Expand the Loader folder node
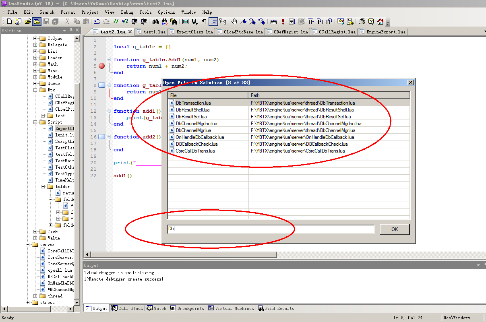Image resolution: width=486 pixels, height=322 pixels. pos(35,58)
